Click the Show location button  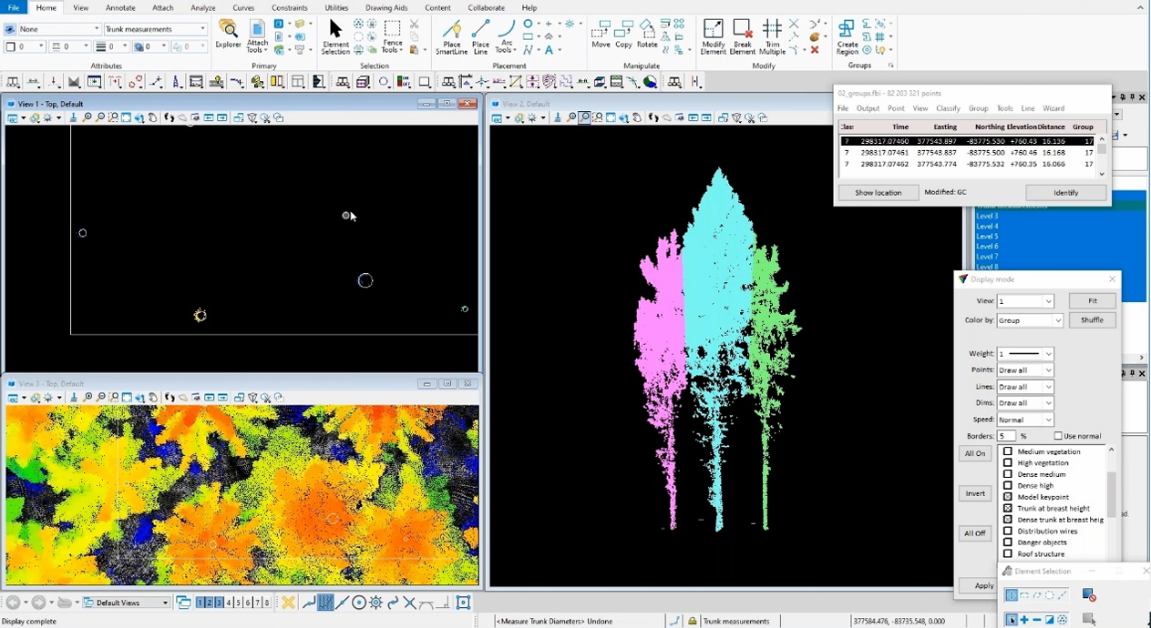pos(878,192)
